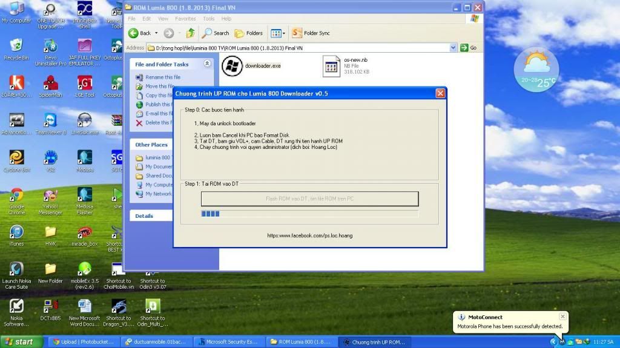Switch to ductuanmobile taskbar item
This screenshot has height=348, width=620.
click(156, 342)
